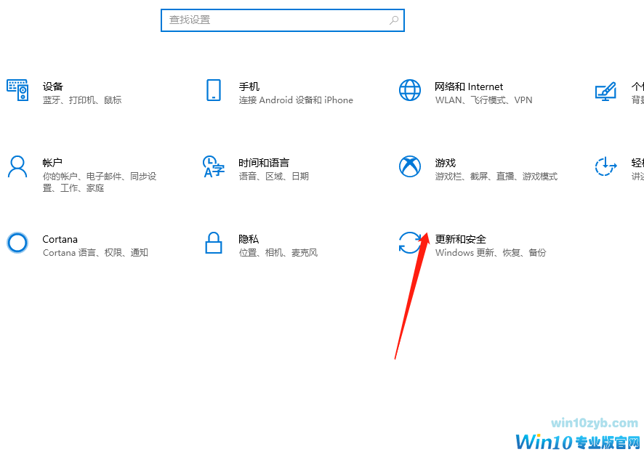Open the globe icon for 网络和 Internet
This screenshot has height=452, width=644.
(410, 90)
